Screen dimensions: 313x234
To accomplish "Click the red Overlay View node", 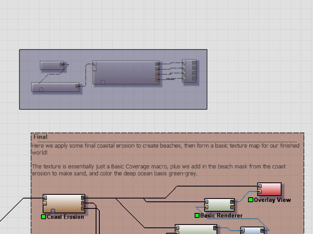I will (x=270, y=189).
